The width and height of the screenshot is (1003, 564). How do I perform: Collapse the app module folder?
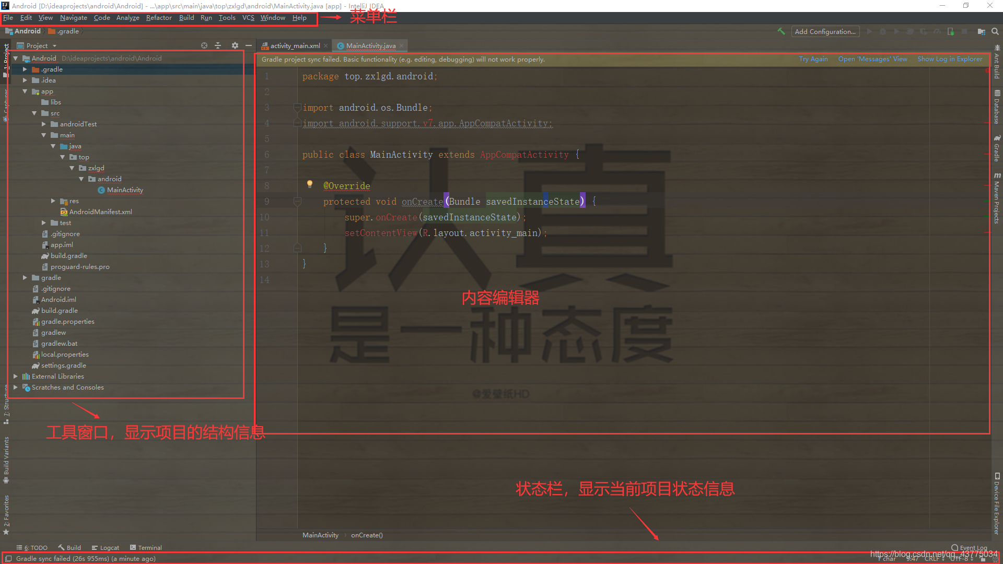pyautogui.click(x=25, y=91)
